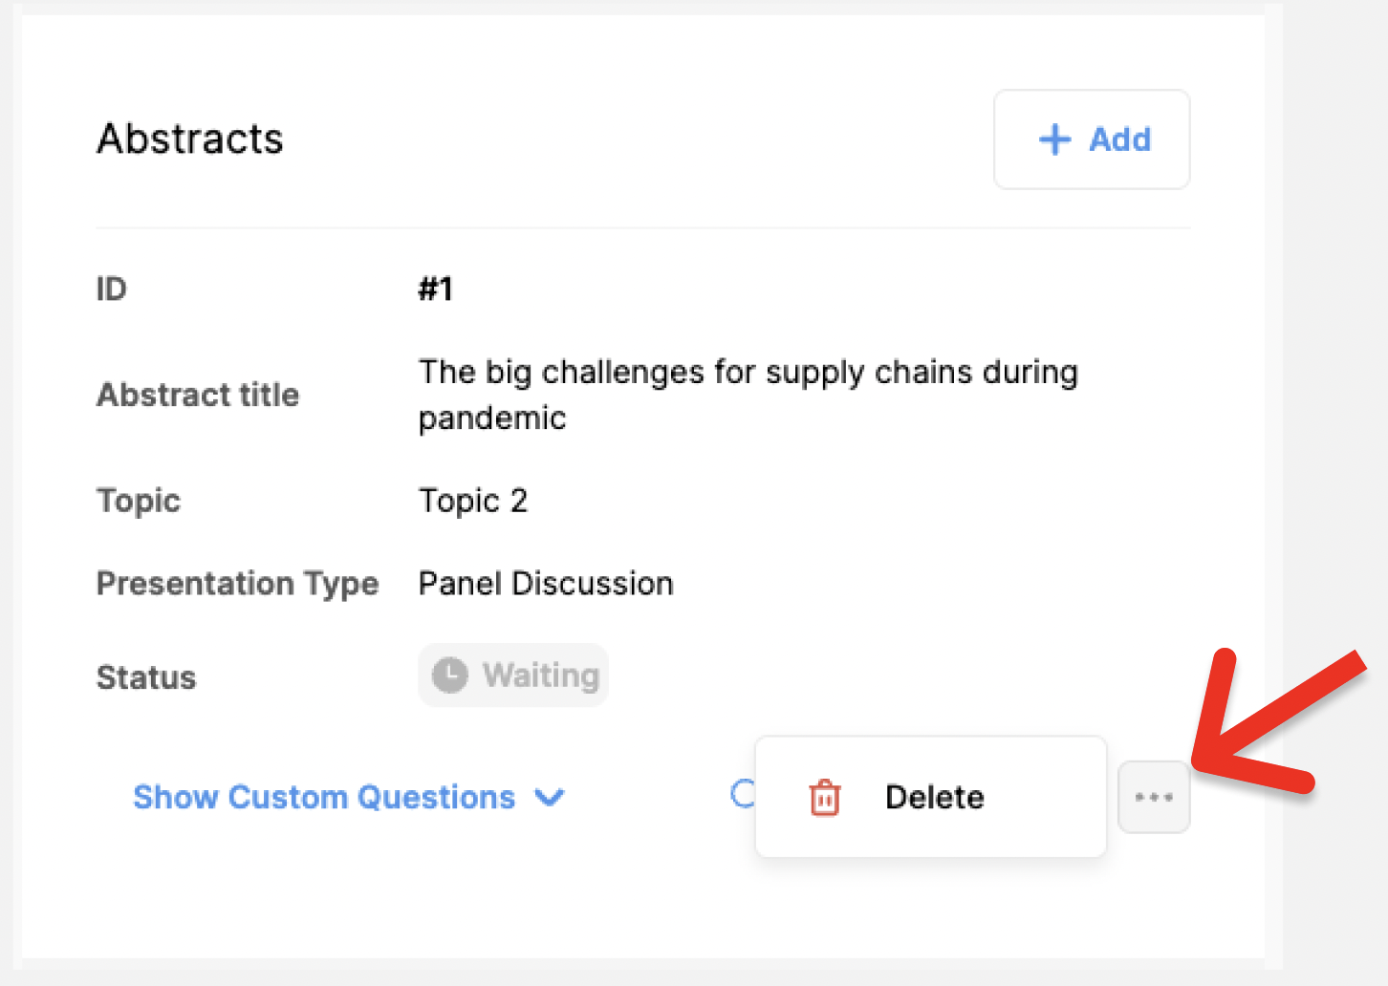Click the three-dot more options button
The height and width of the screenshot is (986, 1388).
1154,797
